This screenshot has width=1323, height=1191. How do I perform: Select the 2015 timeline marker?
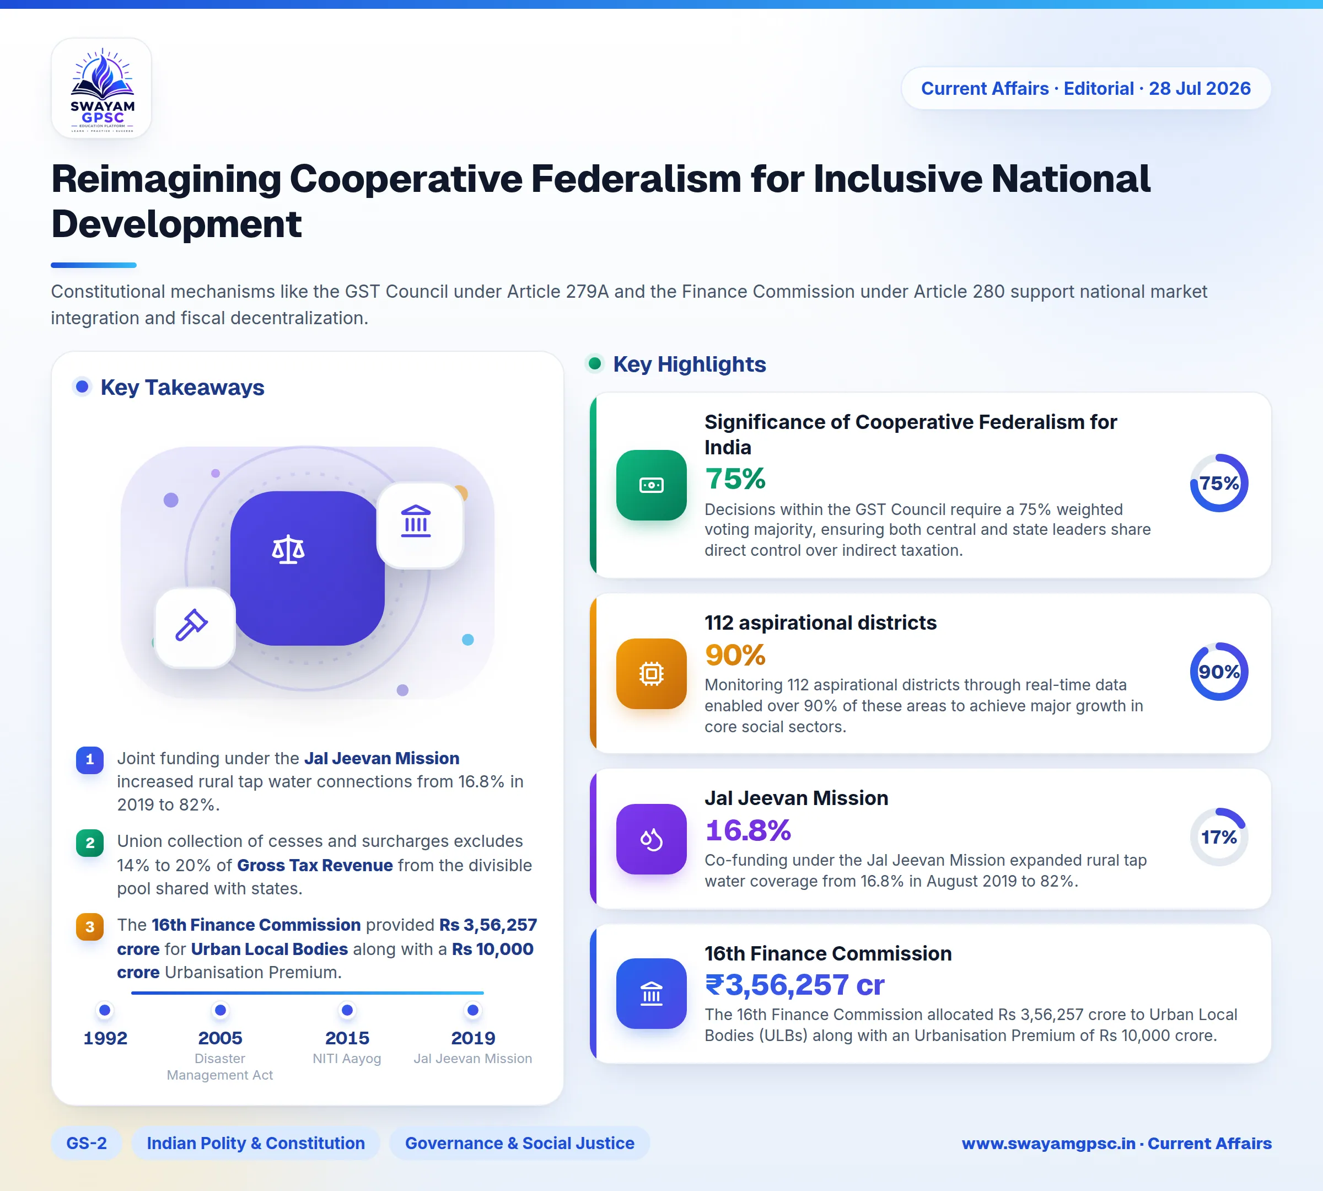point(347,1010)
